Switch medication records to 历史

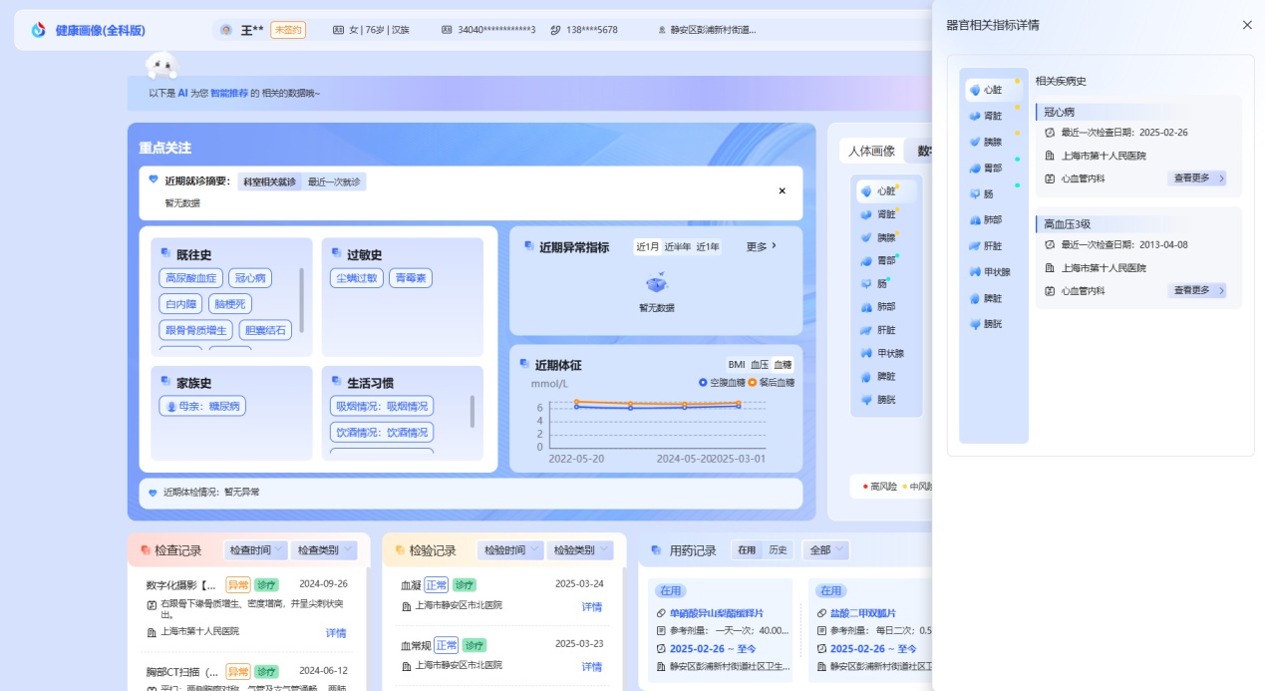pyautogui.click(x=778, y=550)
